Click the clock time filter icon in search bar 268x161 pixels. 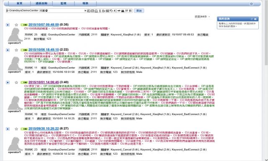pos(96,11)
